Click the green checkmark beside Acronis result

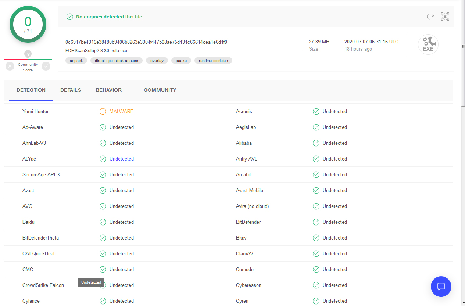(316, 111)
